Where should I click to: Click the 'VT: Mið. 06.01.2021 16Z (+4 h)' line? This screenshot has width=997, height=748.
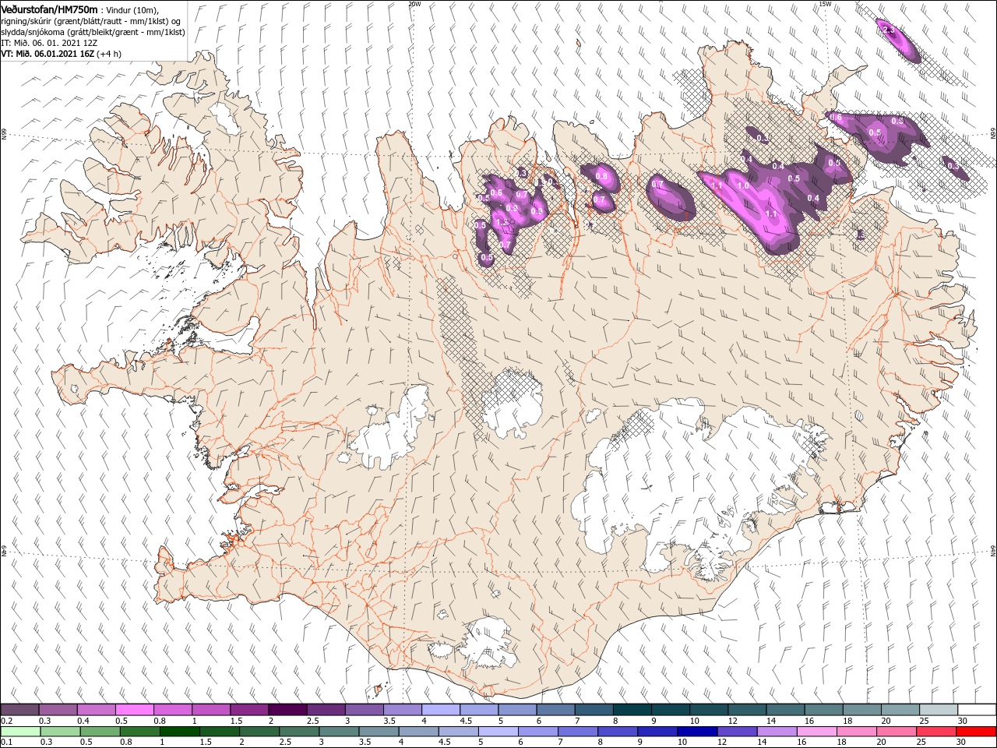(x=61, y=54)
